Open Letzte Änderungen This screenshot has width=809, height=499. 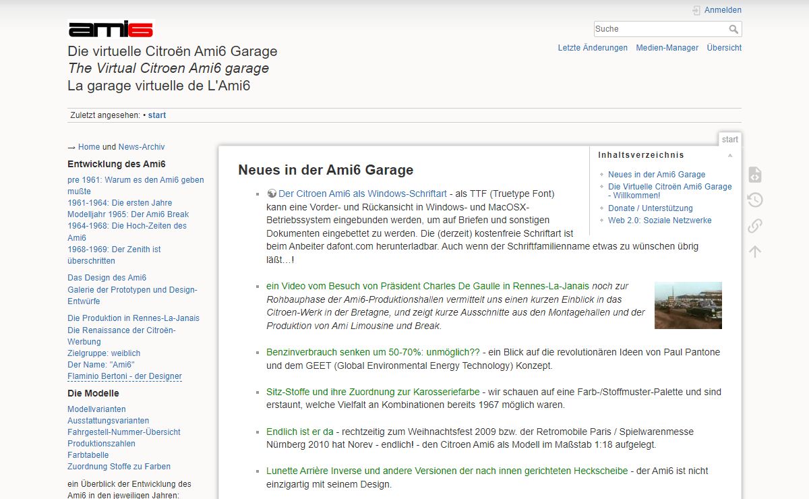593,48
